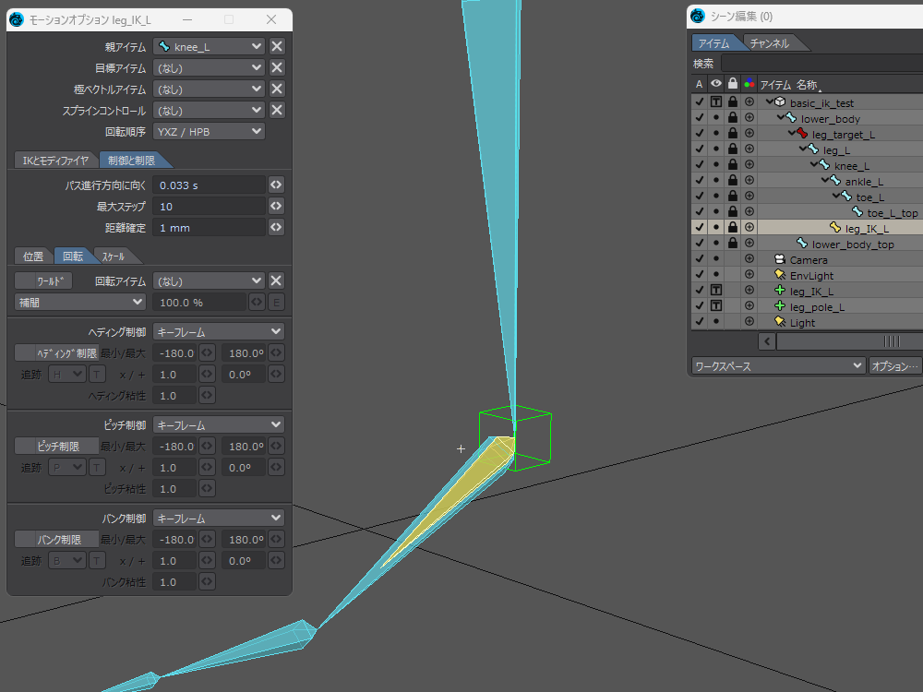
Task: Click the red leg_target_L bone icon
Action: tap(802, 134)
